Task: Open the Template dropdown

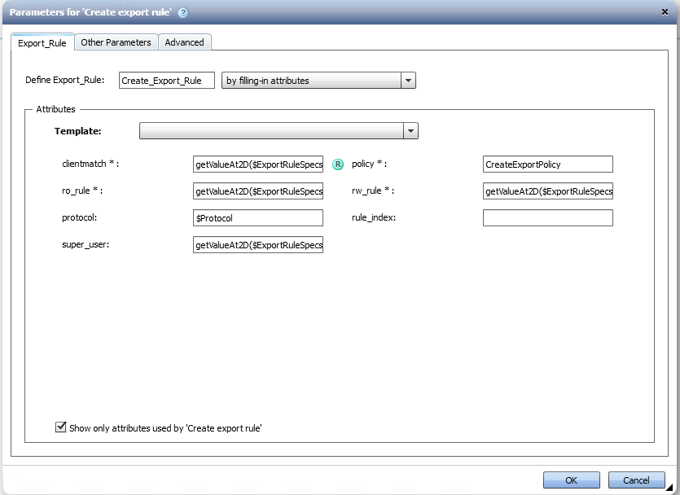Action: pos(277,130)
